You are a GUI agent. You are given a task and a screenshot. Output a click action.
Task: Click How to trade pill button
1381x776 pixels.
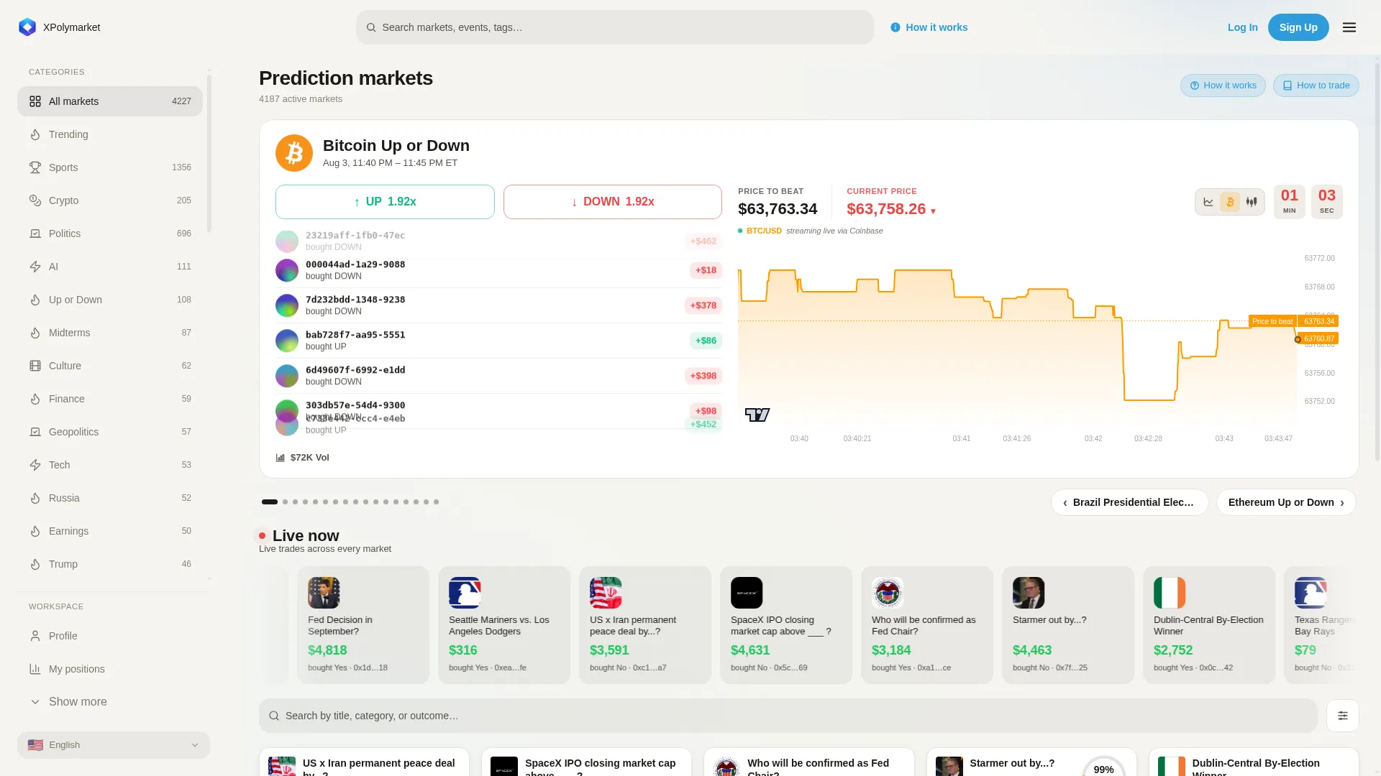click(x=1316, y=86)
